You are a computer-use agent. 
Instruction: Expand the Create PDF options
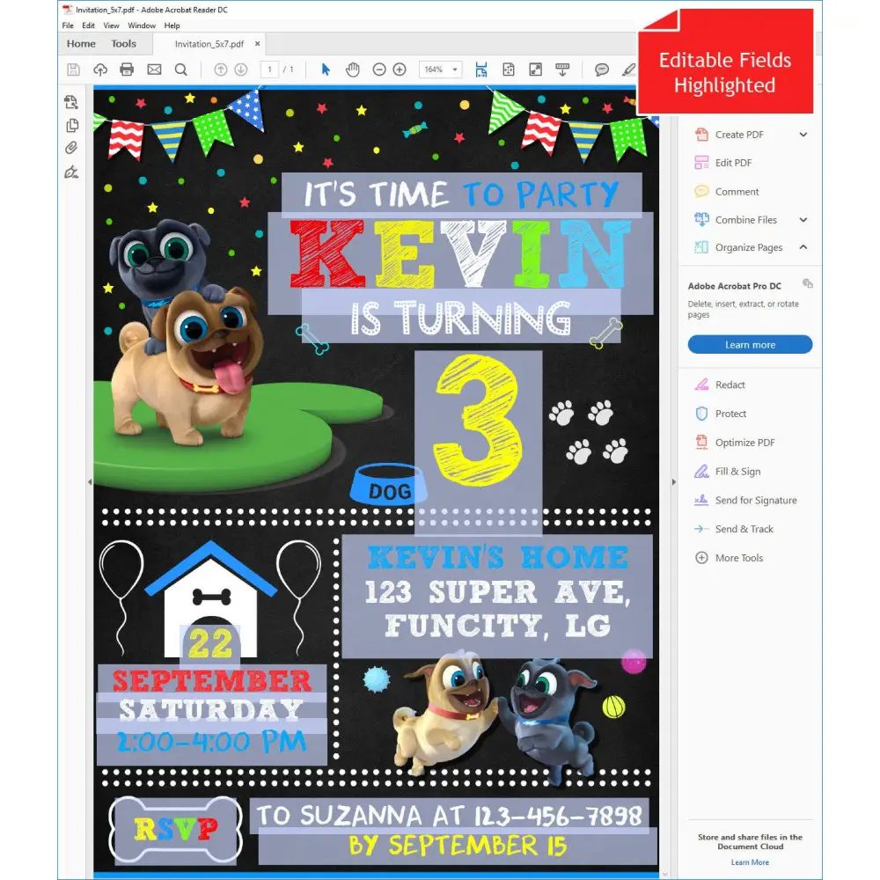802,134
